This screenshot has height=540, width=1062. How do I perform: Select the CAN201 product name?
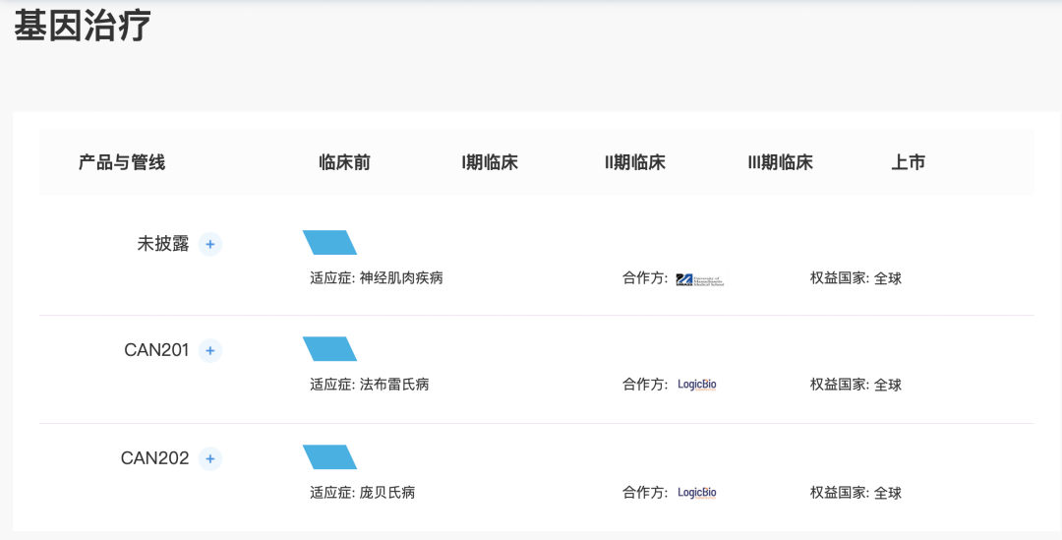click(156, 350)
